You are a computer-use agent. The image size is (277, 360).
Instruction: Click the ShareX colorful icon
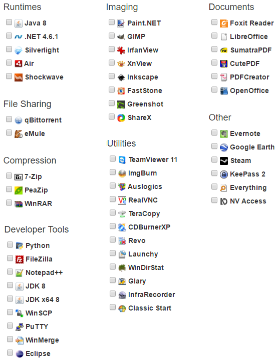(x=121, y=118)
